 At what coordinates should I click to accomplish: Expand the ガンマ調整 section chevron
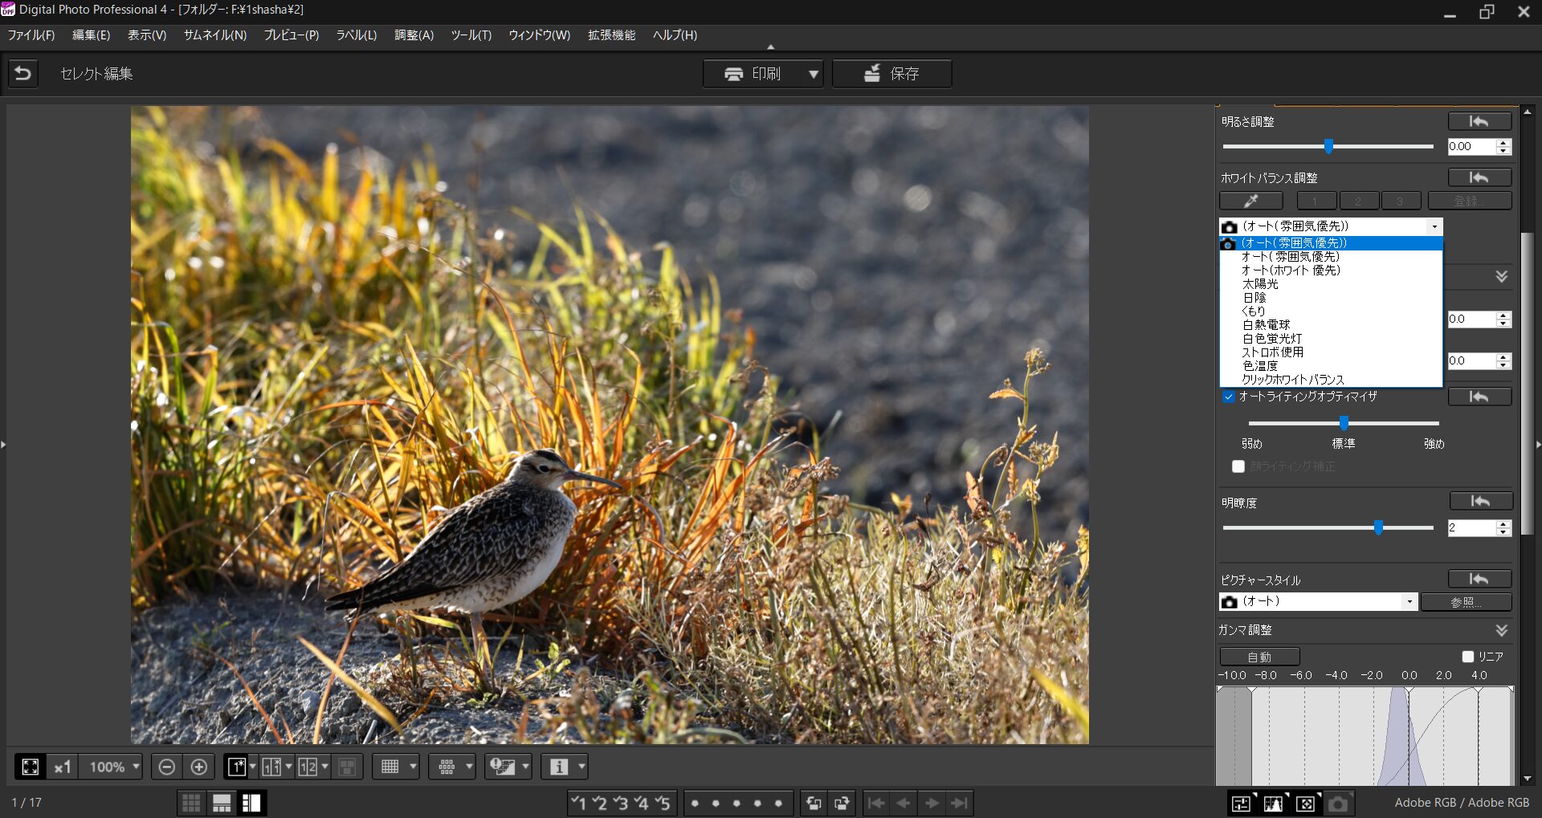(x=1501, y=630)
